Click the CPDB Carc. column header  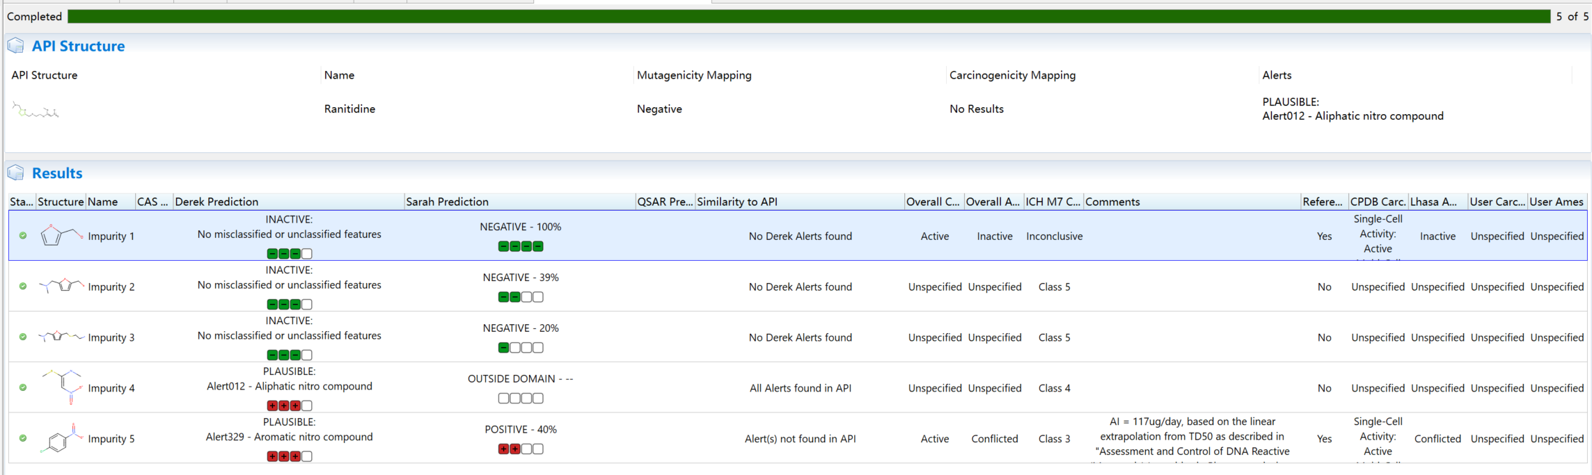click(1378, 202)
